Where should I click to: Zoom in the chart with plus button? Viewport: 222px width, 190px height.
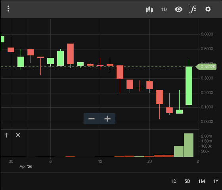107,119
